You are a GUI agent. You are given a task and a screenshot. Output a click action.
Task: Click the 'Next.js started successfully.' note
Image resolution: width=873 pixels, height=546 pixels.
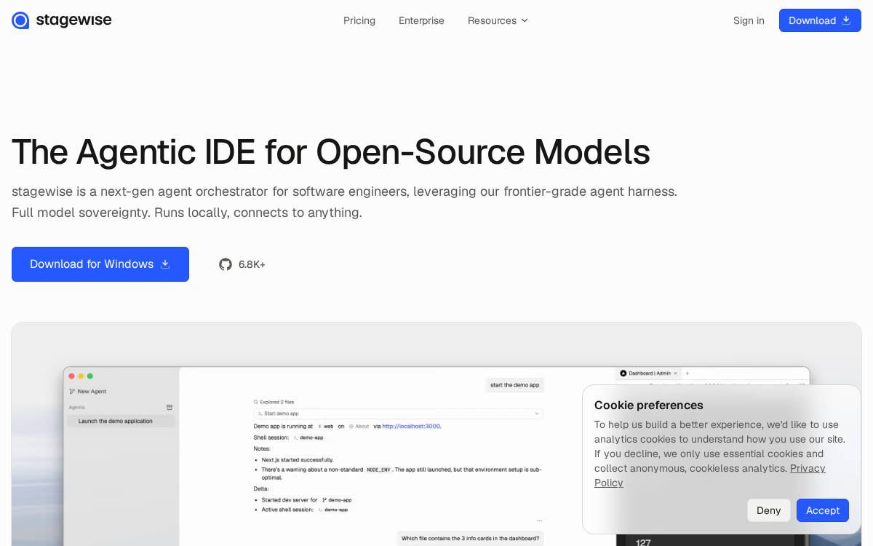(x=298, y=460)
